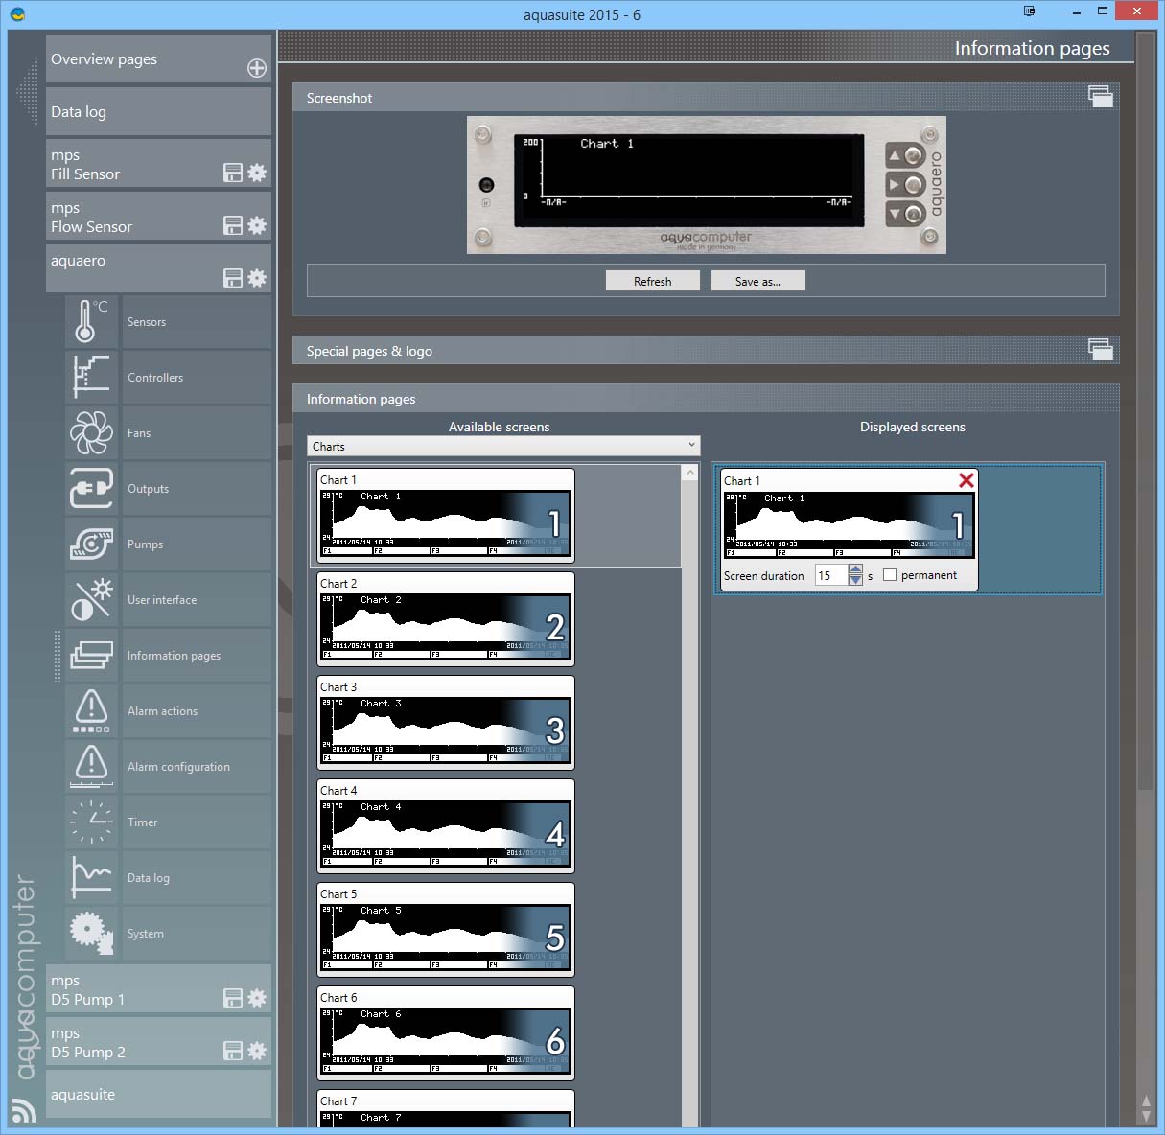The height and width of the screenshot is (1135, 1165).
Task: Open settings gear for mps Fill Sensor
Action: point(257,173)
